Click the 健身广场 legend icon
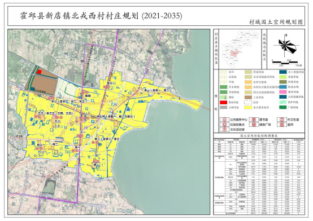The width and height of the screenshot is (313, 221). coord(254,125)
